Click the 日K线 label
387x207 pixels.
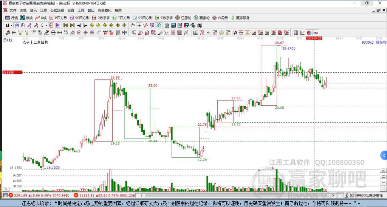[x=8, y=40]
